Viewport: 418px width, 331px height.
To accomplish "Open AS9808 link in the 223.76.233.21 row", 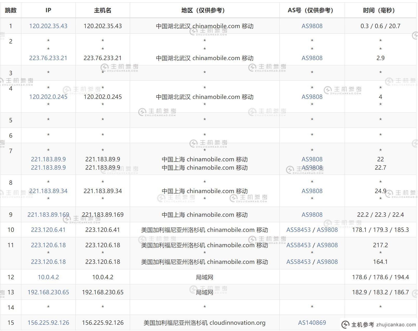I will (312, 58).
